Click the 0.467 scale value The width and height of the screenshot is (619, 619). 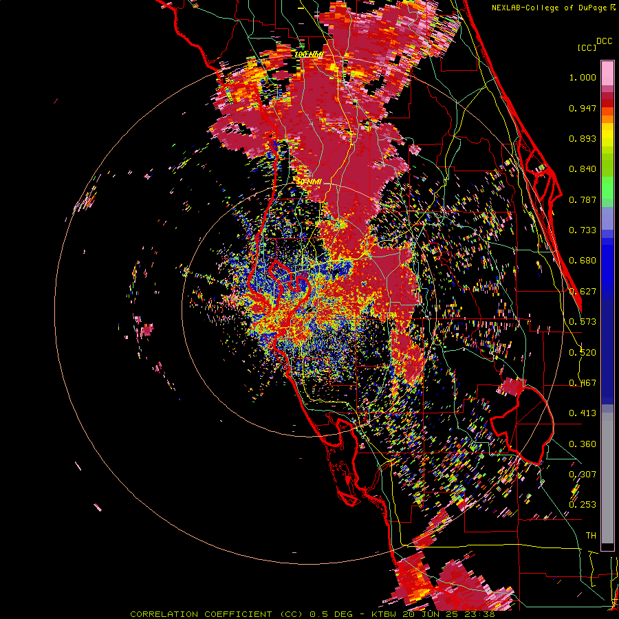[x=583, y=383]
